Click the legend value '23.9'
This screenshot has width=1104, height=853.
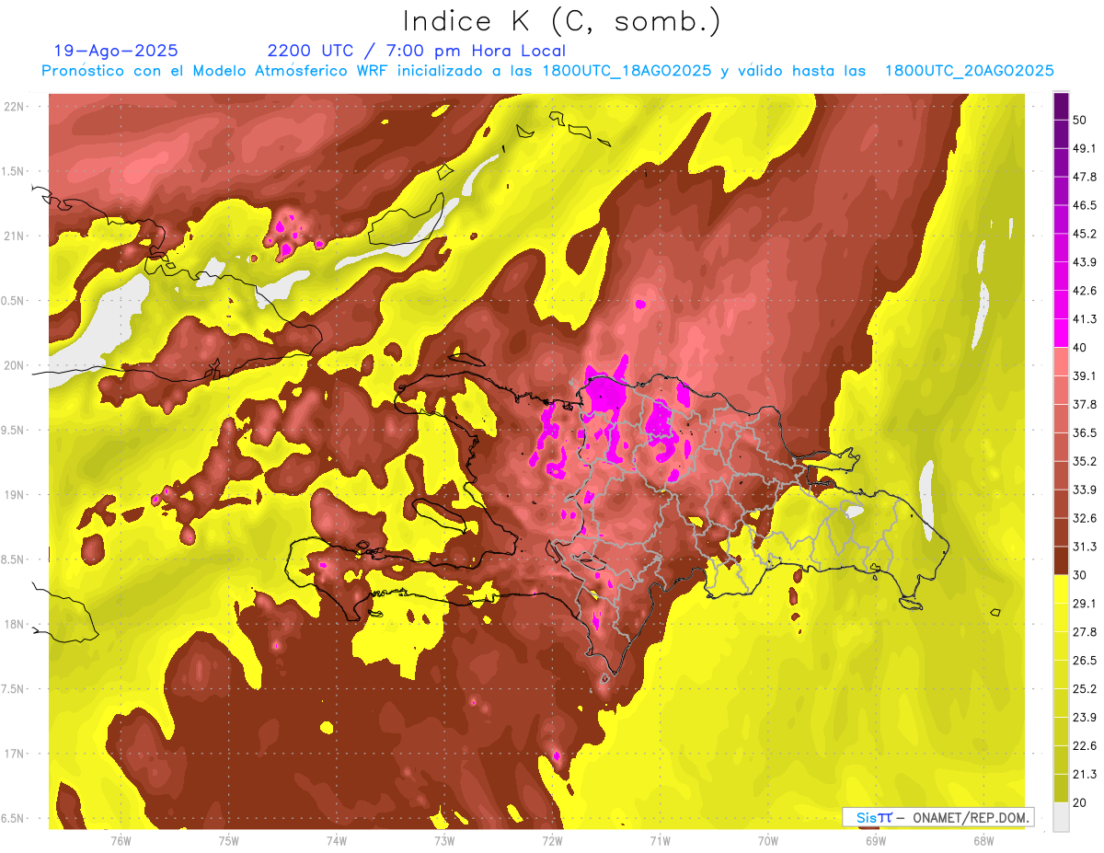click(x=1084, y=718)
